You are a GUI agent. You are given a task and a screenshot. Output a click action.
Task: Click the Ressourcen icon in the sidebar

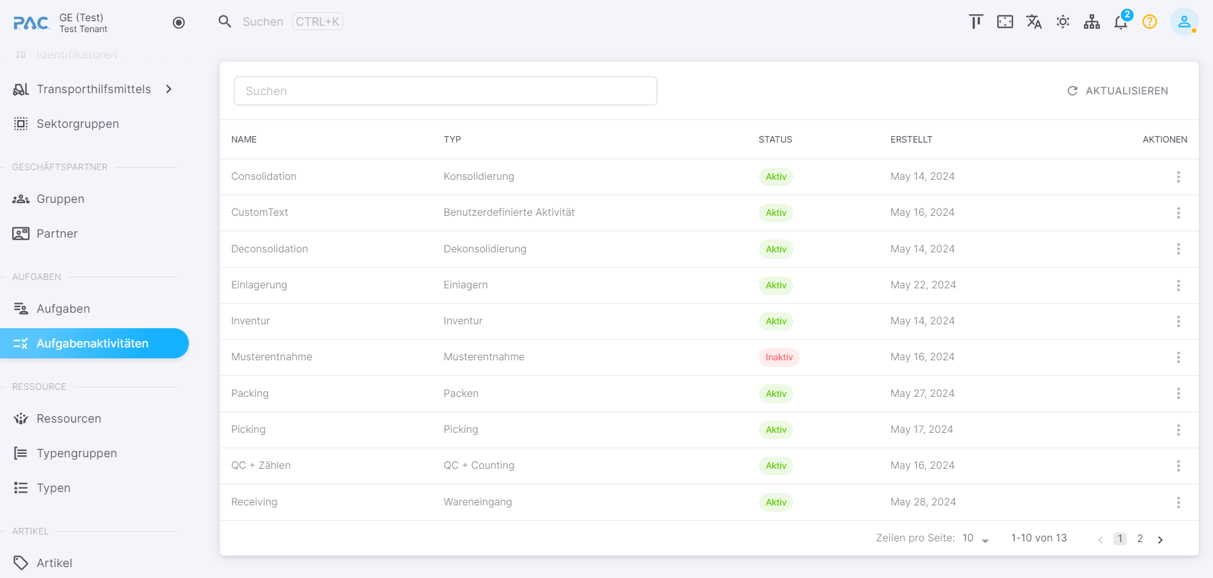21,419
